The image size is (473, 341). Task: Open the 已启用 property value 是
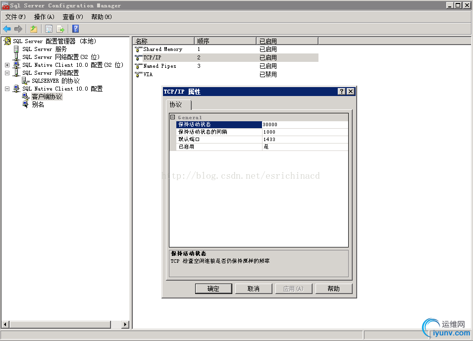305,146
